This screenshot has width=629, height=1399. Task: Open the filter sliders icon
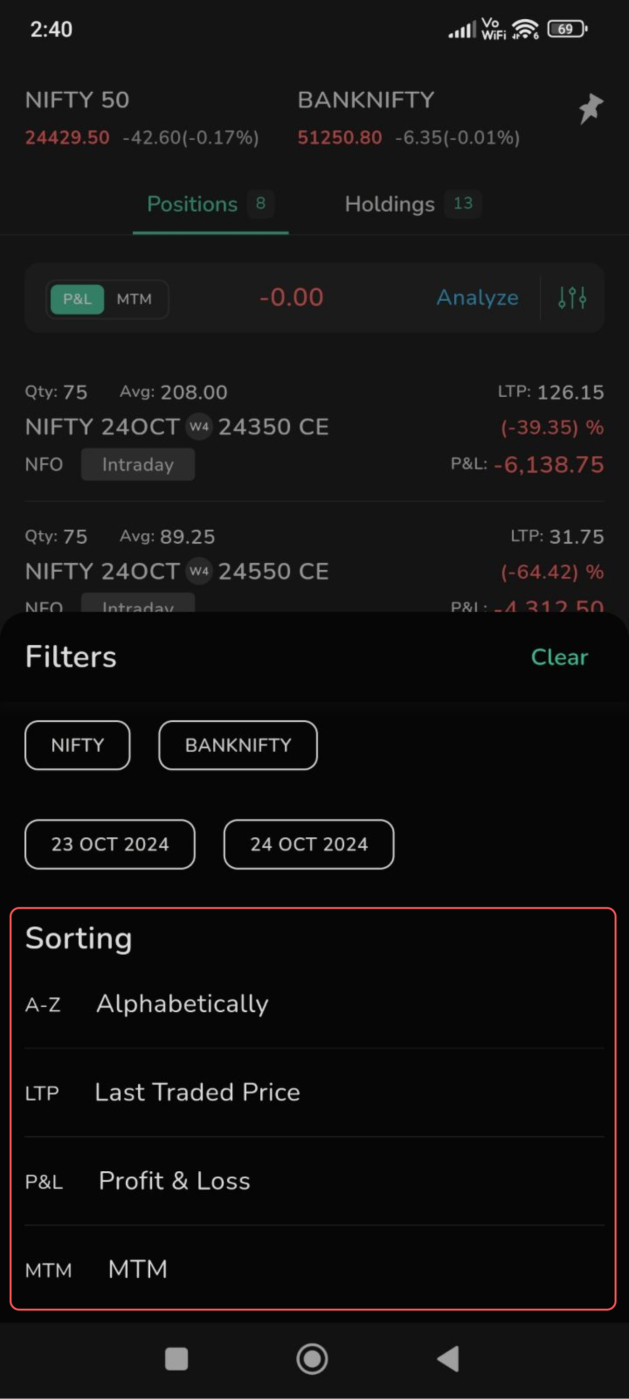[572, 297]
